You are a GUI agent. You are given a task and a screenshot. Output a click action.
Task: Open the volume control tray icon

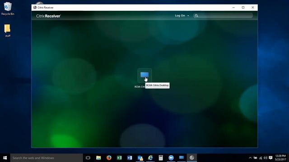tap(266, 158)
